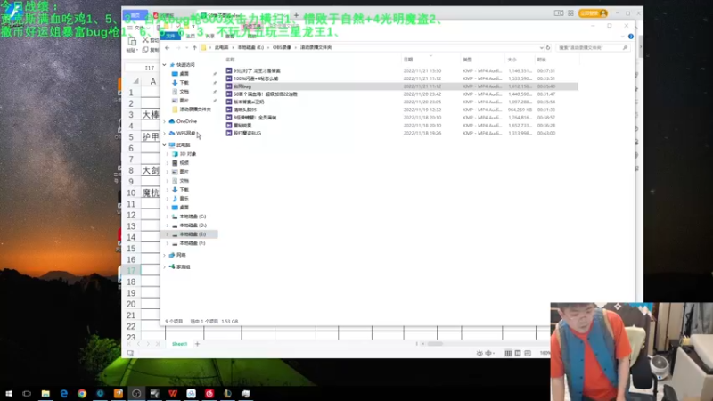Image resolution: width=713 pixels, height=401 pixels.
Task: Switch to the 共享 ribbon tab
Action: 210,36
